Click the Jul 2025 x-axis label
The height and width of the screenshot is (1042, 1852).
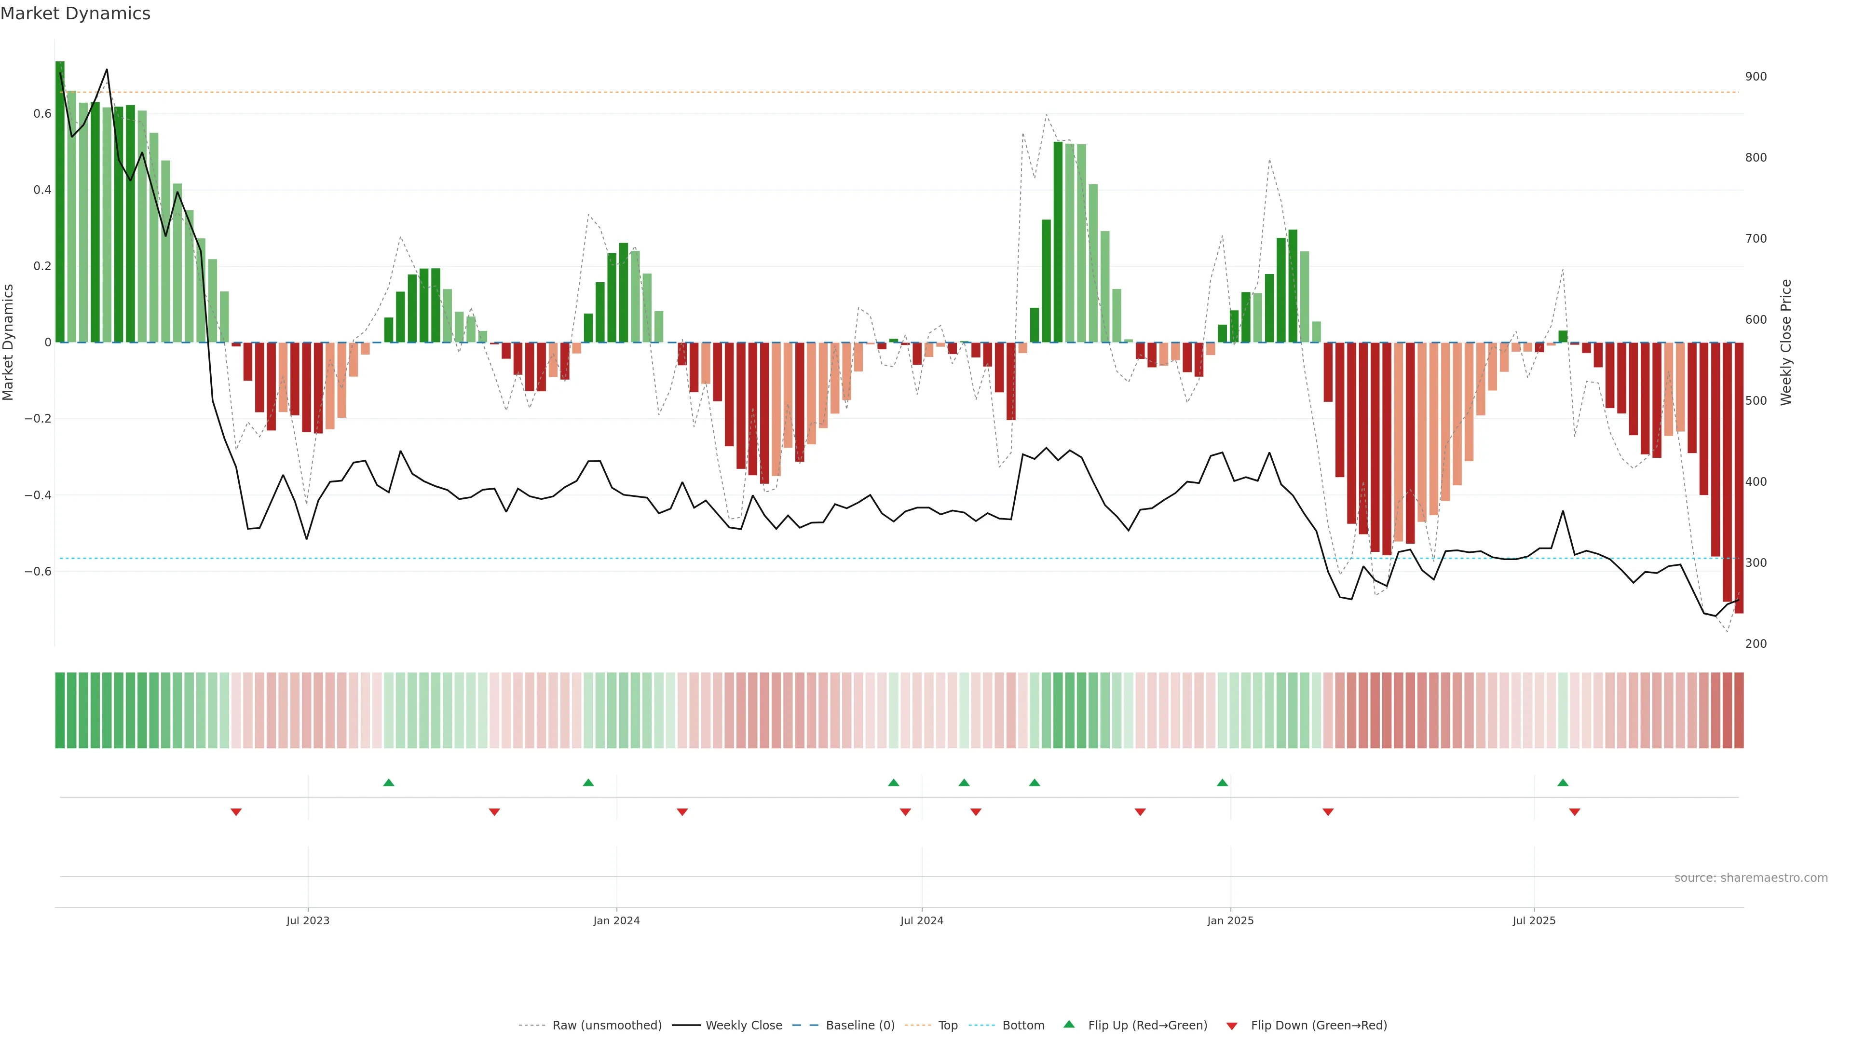(x=1534, y=920)
